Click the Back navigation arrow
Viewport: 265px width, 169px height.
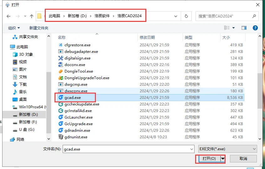pyautogui.click(x=8, y=16)
